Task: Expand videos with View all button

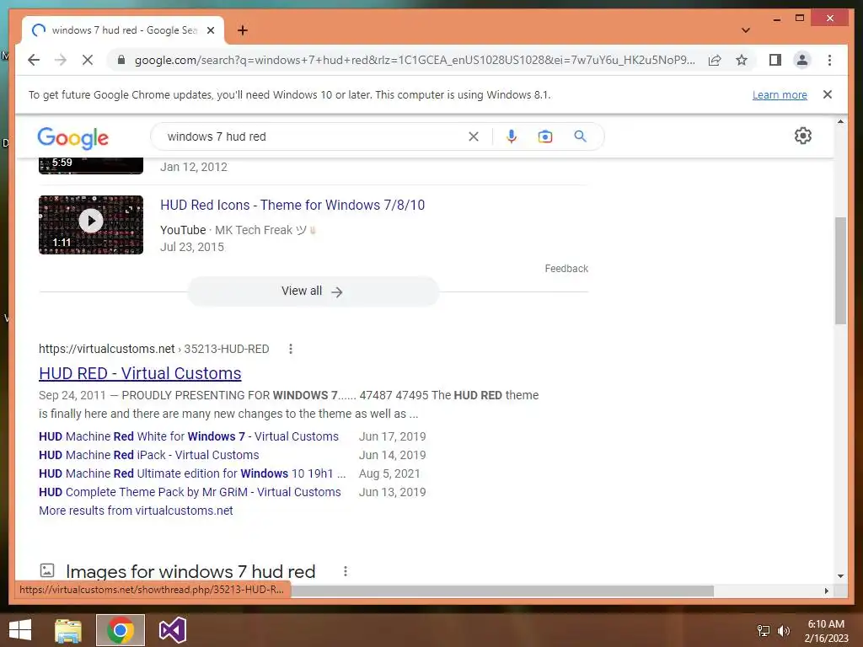Action: tap(313, 291)
